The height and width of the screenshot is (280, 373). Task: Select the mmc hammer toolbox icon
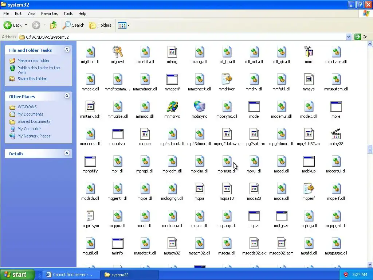tap(309, 52)
